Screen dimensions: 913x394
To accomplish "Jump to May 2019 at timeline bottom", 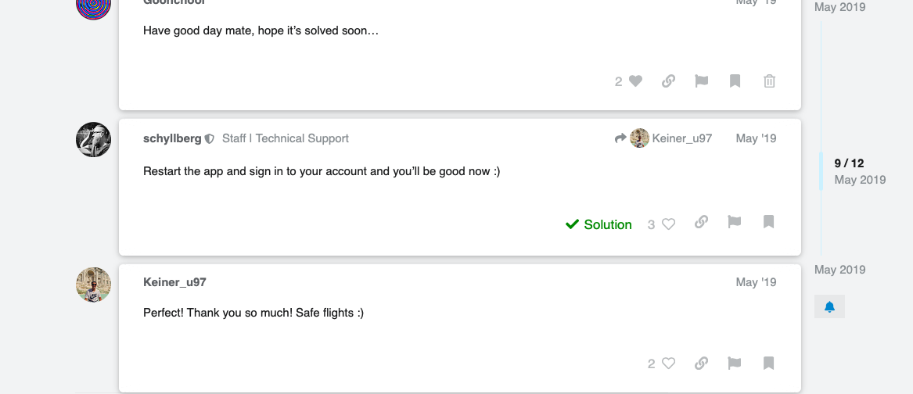I will [x=839, y=270].
